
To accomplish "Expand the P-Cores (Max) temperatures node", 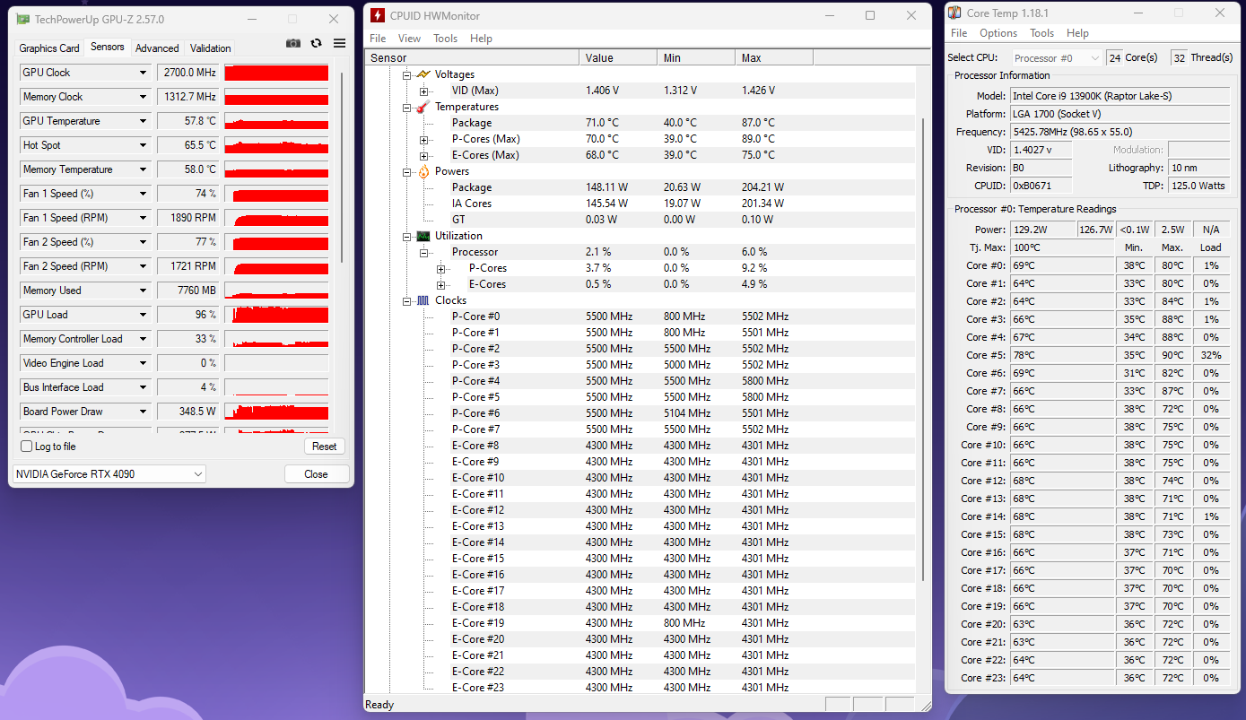I will coord(423,139).
